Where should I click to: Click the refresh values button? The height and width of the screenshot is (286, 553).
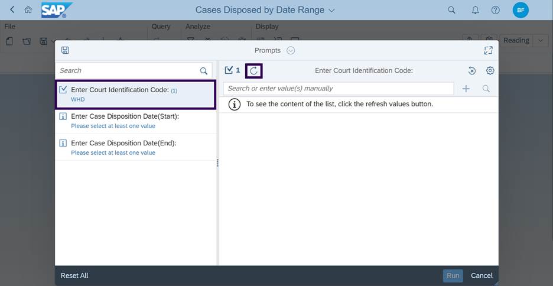[x=254, y=71]
